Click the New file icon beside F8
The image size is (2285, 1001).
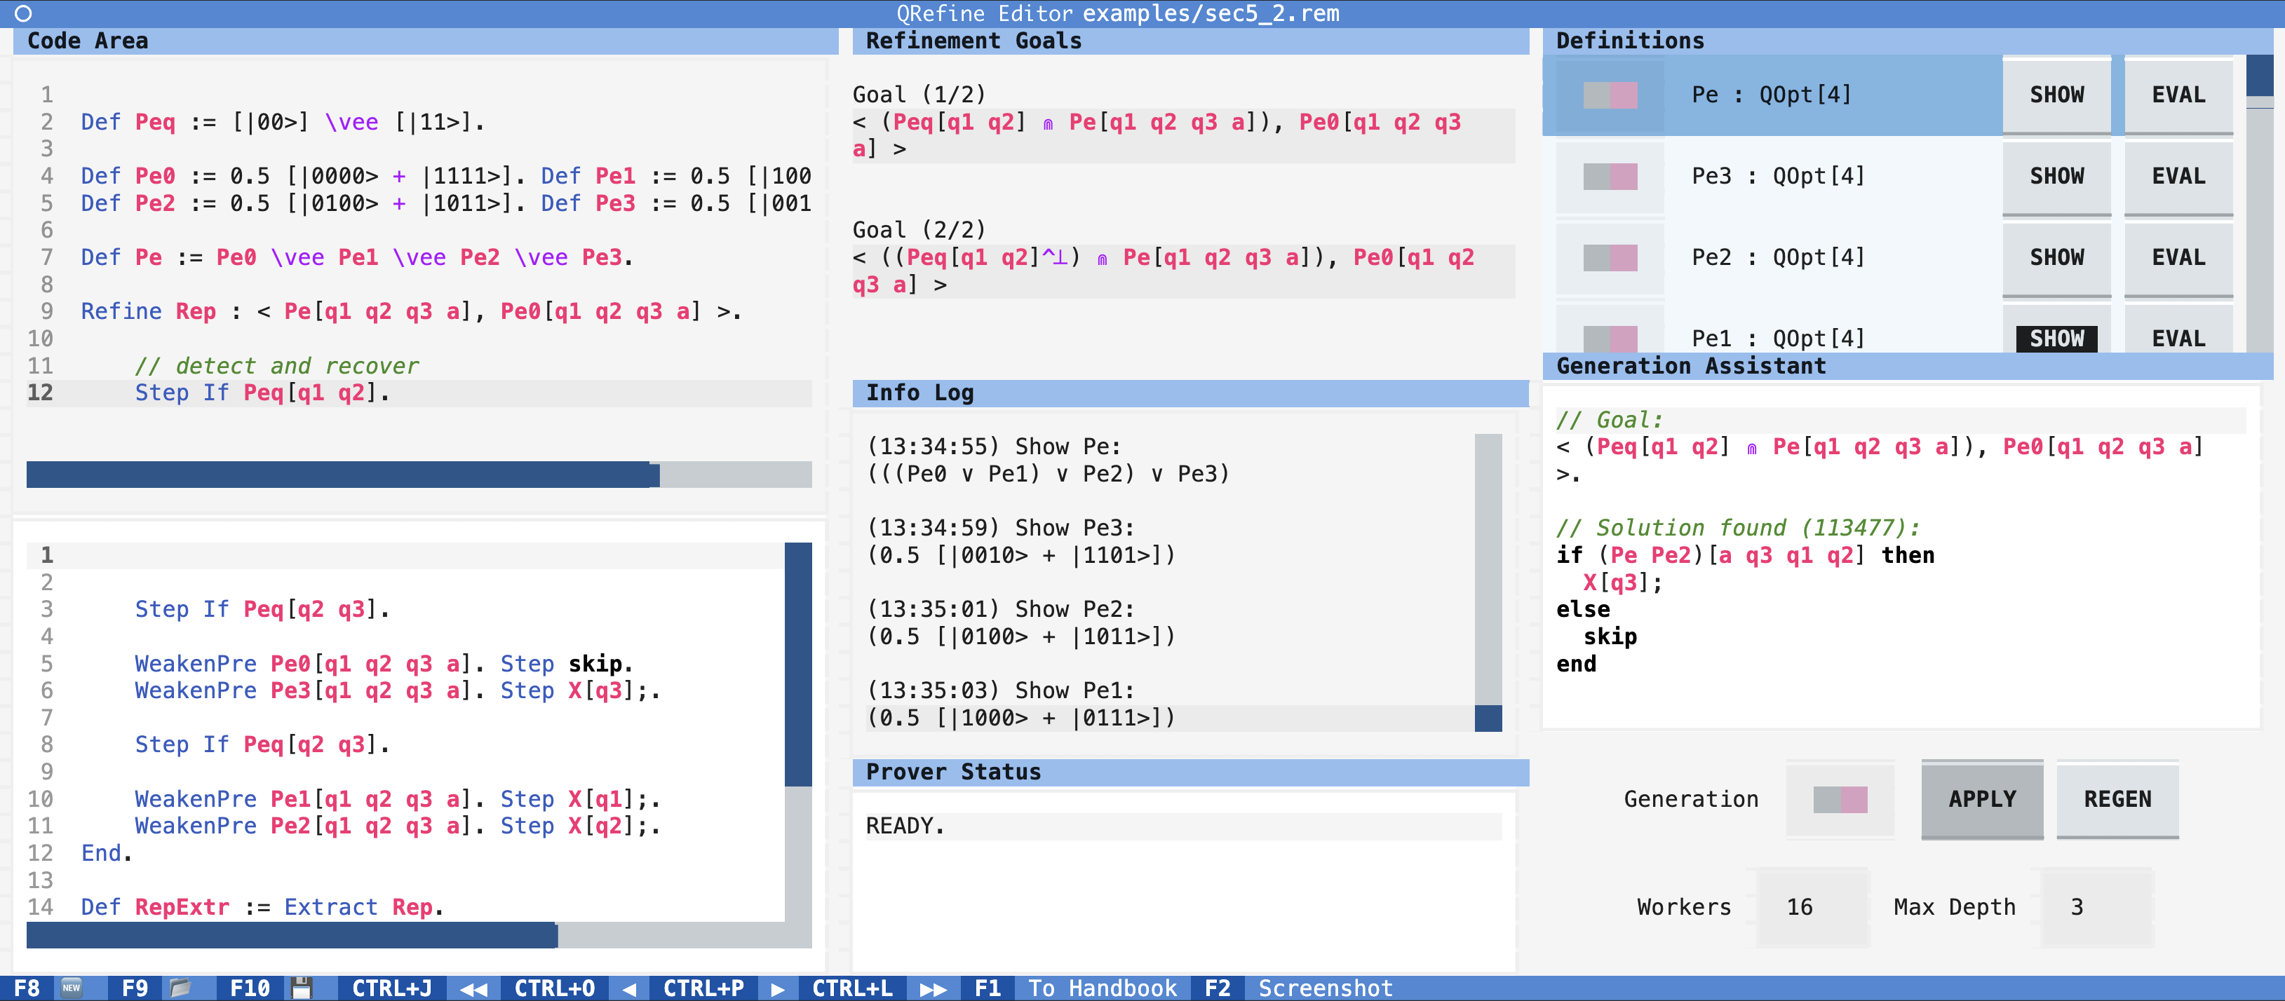point(72,988)
